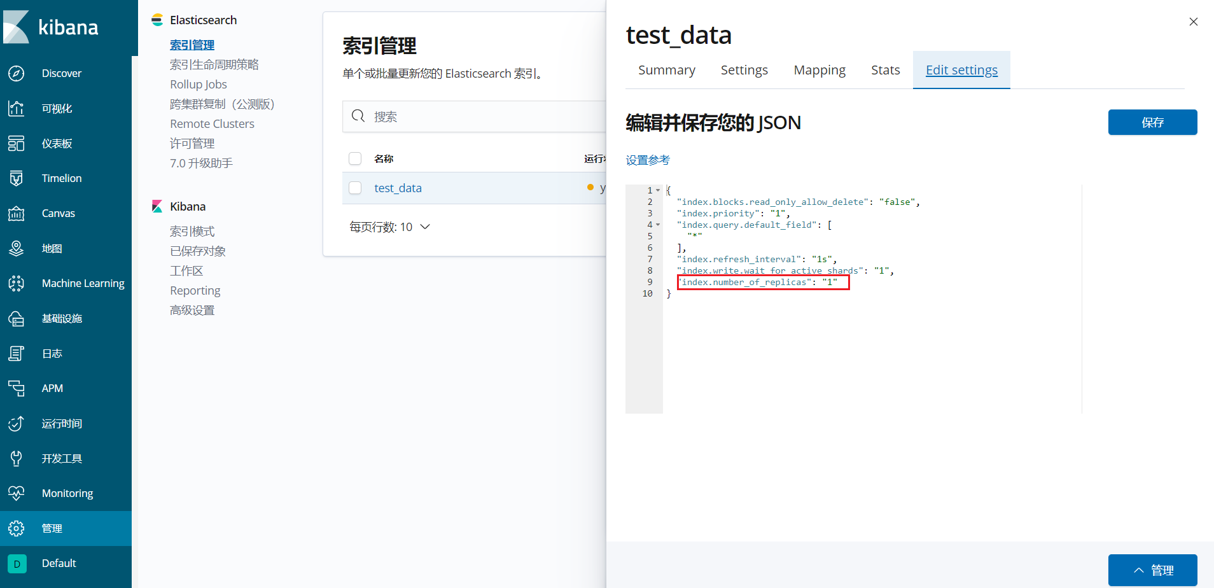Click the Default space avatar
Image resolution: width=1214 pixels, height=588 pixels.
pyautogui.click(x=17, y=564)
